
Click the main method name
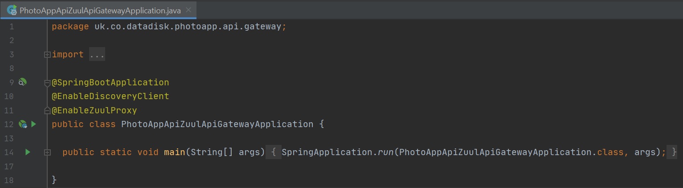click(x=174, y=152)
